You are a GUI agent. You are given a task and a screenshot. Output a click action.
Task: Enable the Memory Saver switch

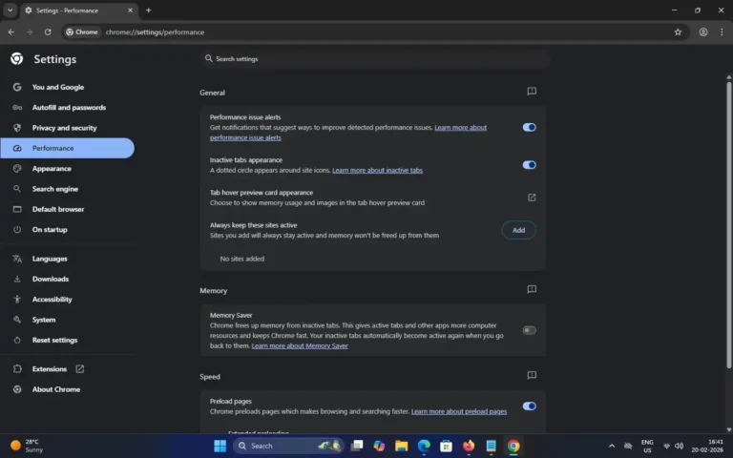coord(529,330)
